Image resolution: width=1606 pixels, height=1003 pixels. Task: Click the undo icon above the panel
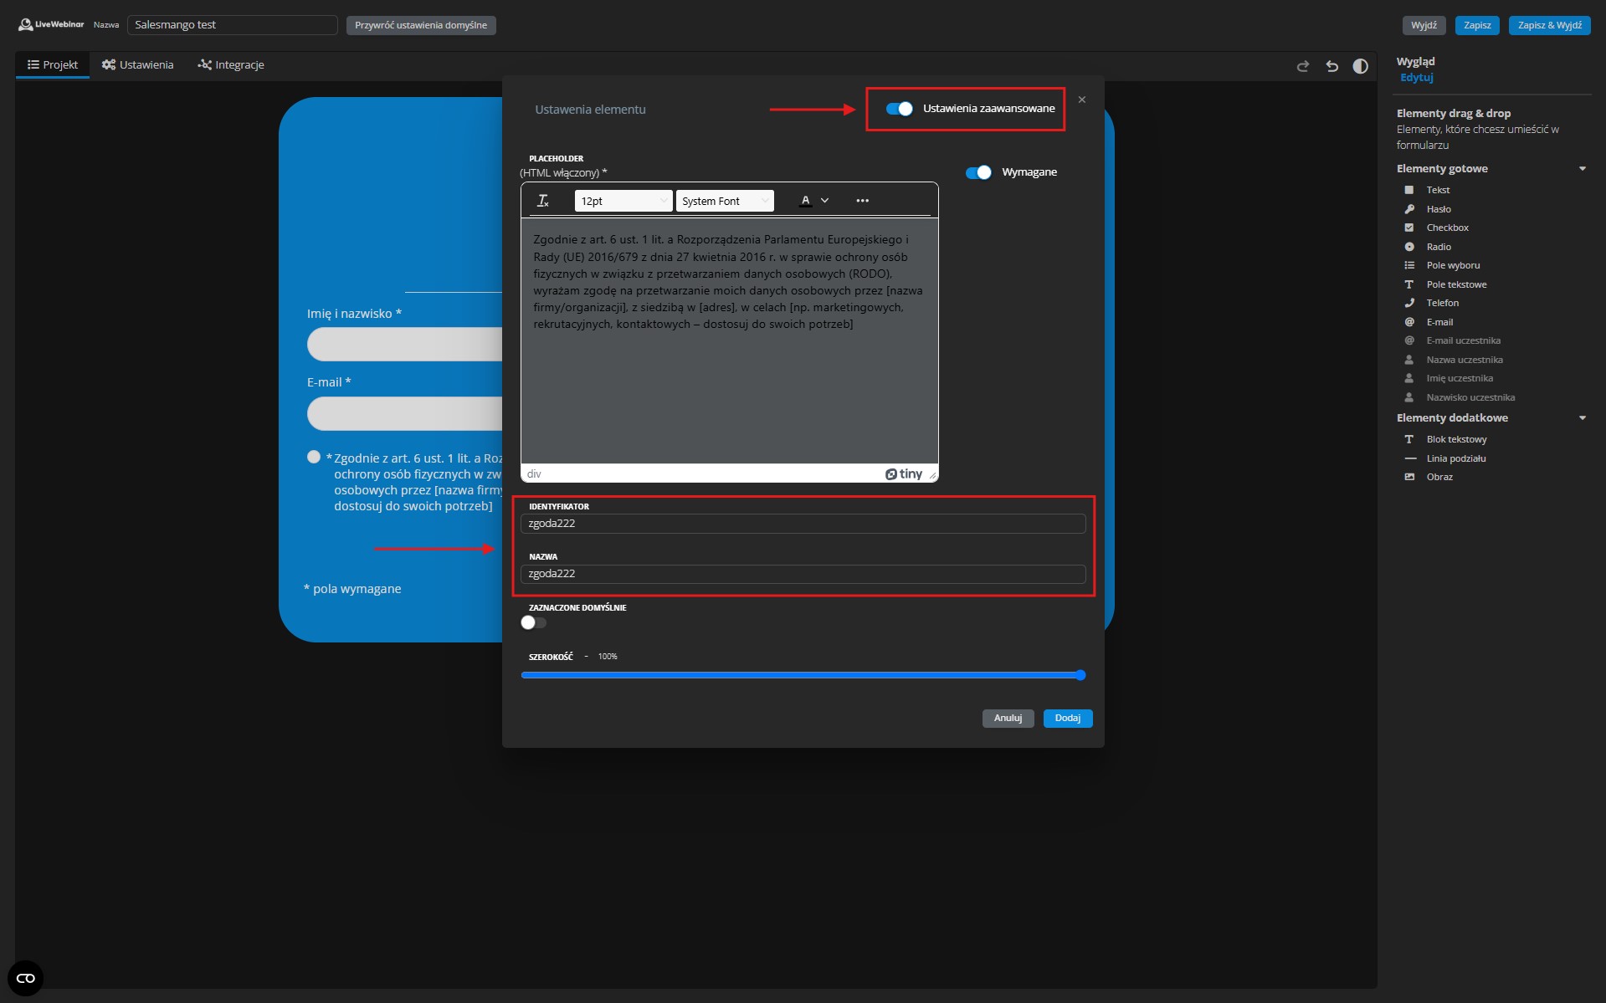pos(1331,66)
